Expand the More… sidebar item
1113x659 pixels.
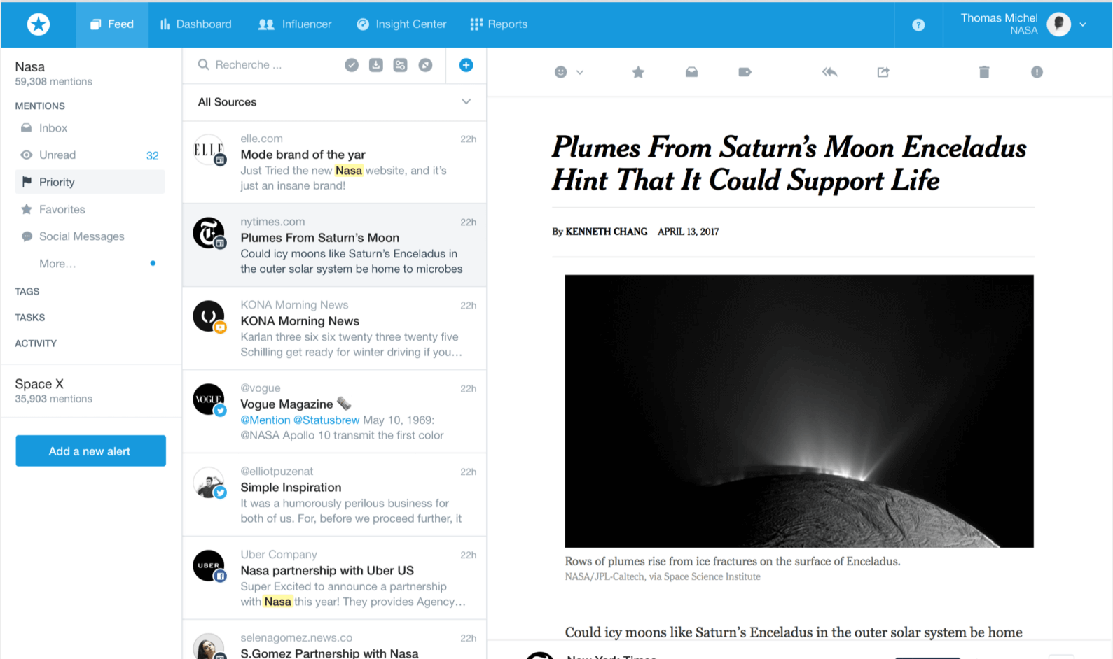click(57, 264)
